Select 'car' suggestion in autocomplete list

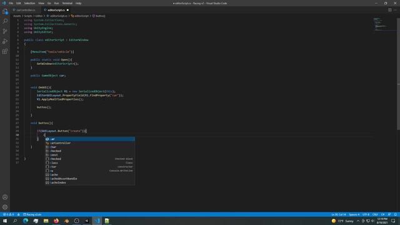90,139
